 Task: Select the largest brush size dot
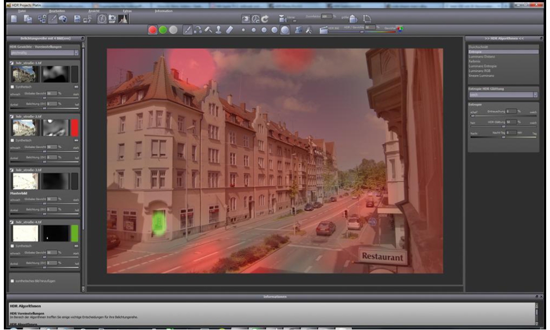285,29
